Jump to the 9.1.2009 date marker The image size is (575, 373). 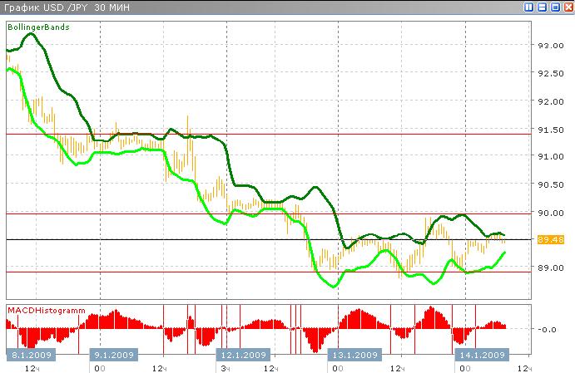tap(115, 355)
